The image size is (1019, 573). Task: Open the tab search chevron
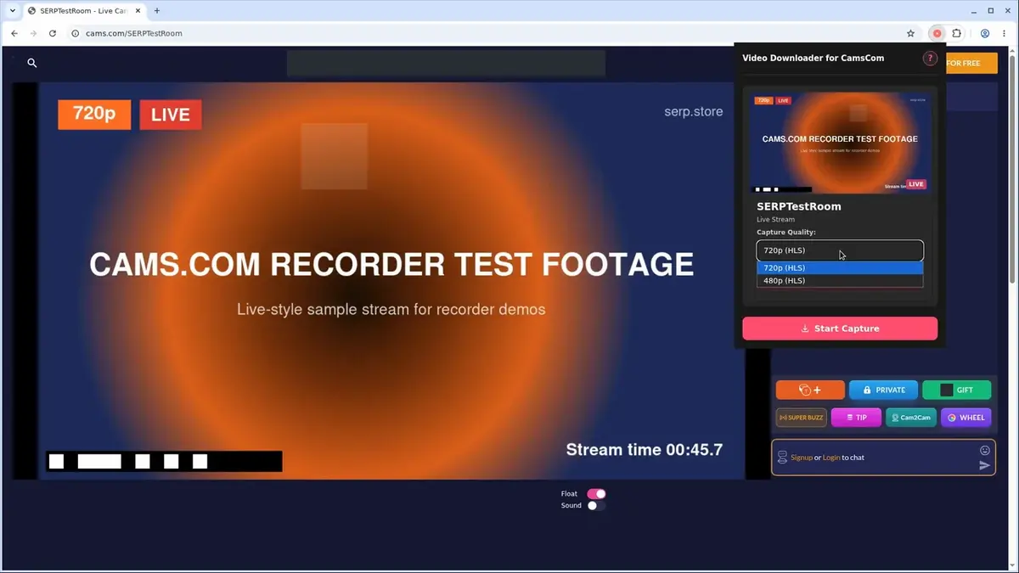pos(13,11)
